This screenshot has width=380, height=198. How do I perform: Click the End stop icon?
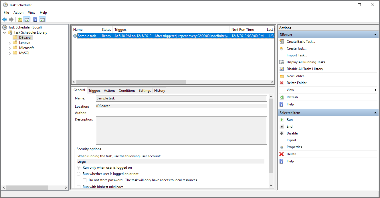click(282, 126)
